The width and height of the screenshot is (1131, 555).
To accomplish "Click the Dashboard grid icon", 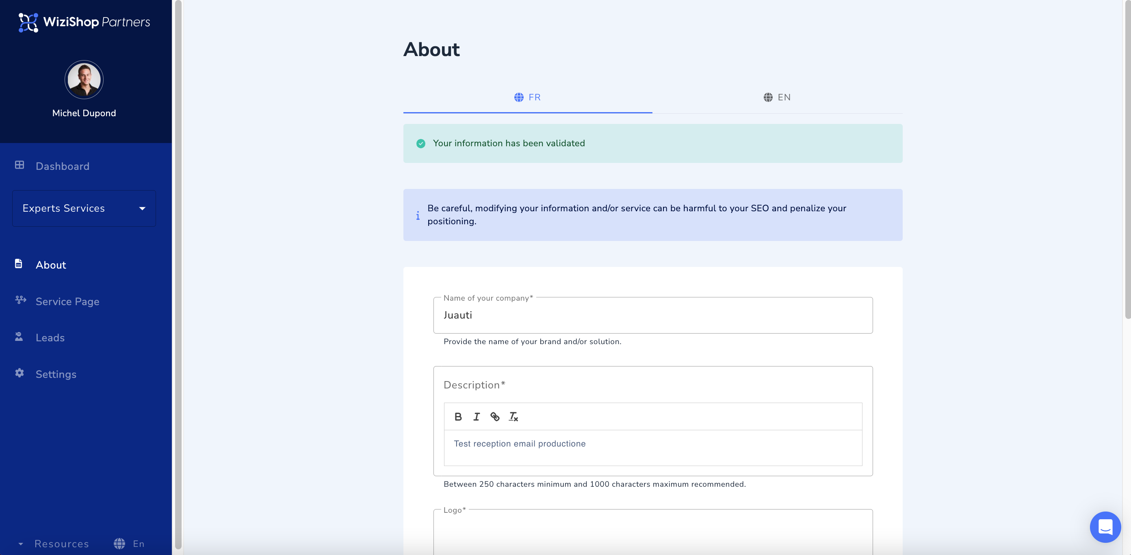I will 19,165.
